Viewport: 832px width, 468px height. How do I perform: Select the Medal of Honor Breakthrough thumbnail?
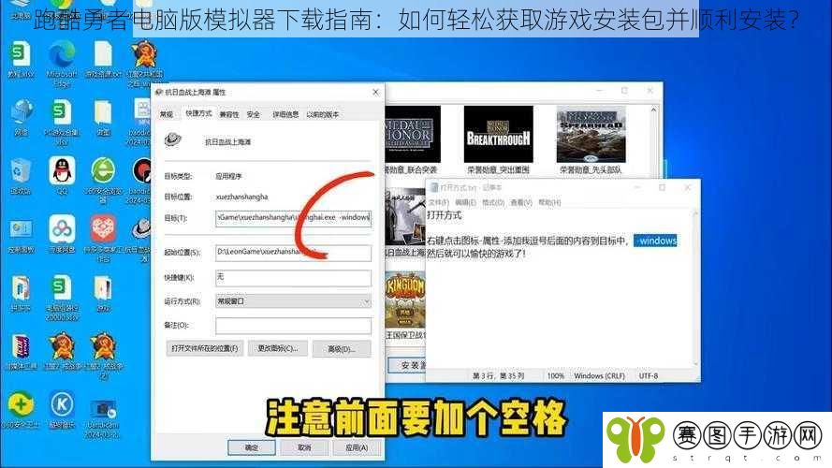point(498,134)
